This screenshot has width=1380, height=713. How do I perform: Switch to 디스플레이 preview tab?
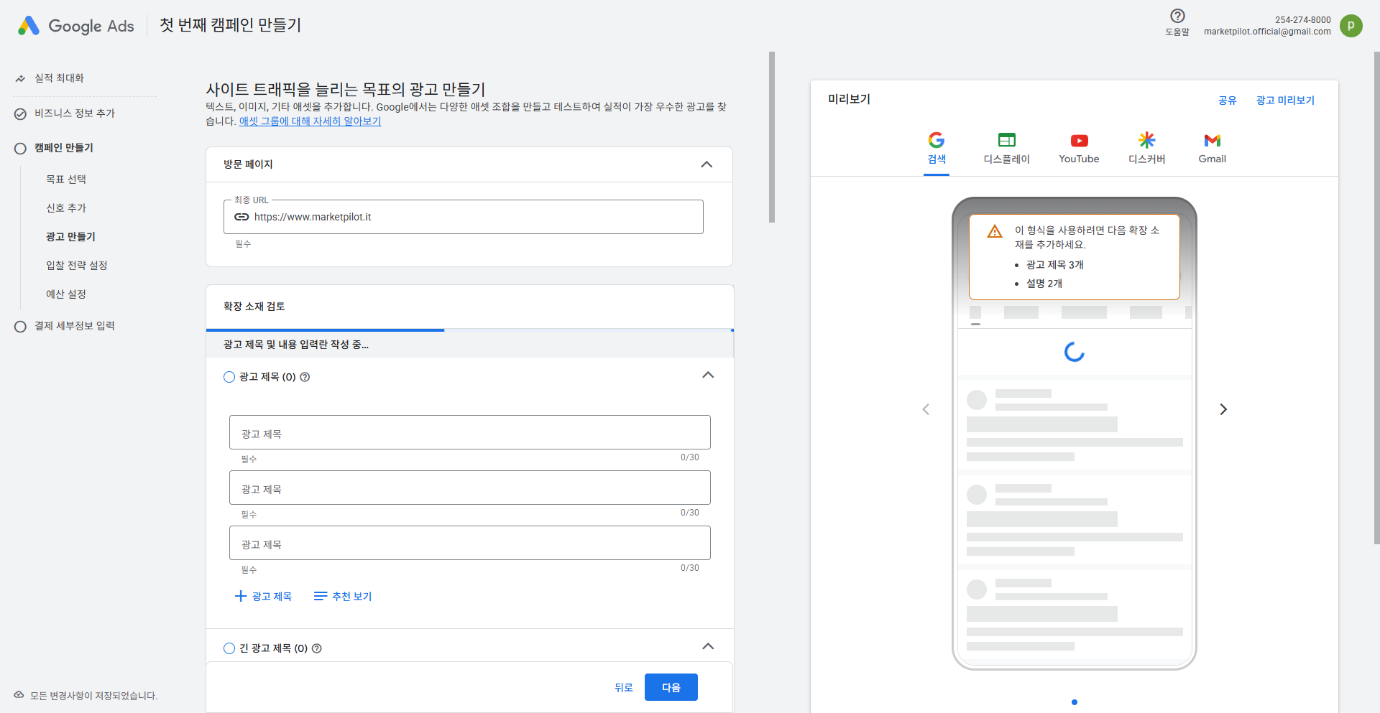[x=1006, y=150]
